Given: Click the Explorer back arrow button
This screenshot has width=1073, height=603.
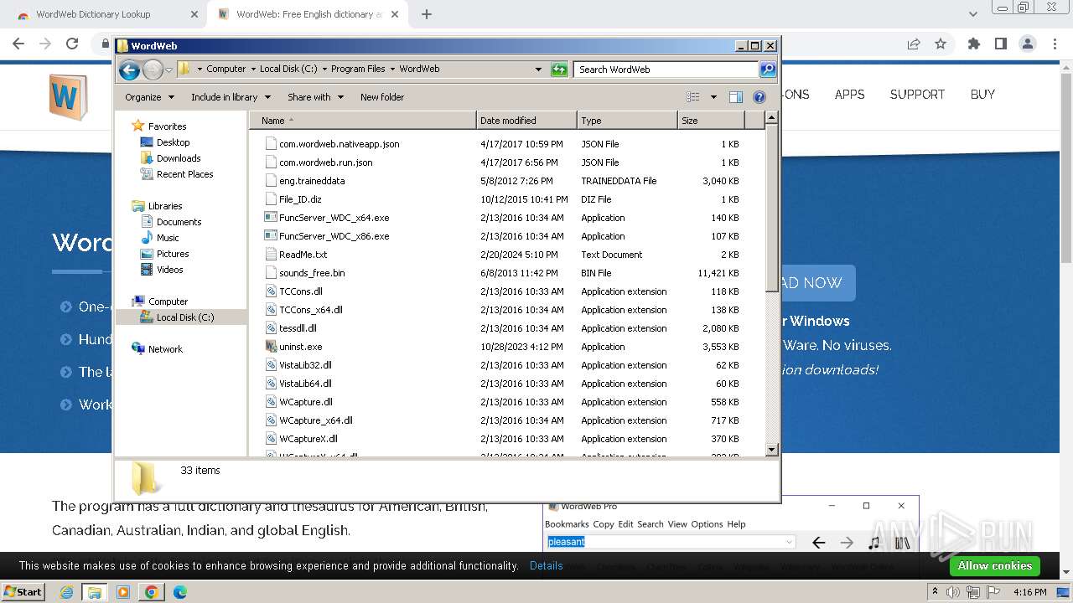Looking at the screenshot, I should [x=129, y=70].
